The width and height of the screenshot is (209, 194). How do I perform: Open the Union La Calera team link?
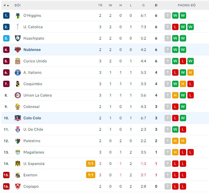click(37, 95)
